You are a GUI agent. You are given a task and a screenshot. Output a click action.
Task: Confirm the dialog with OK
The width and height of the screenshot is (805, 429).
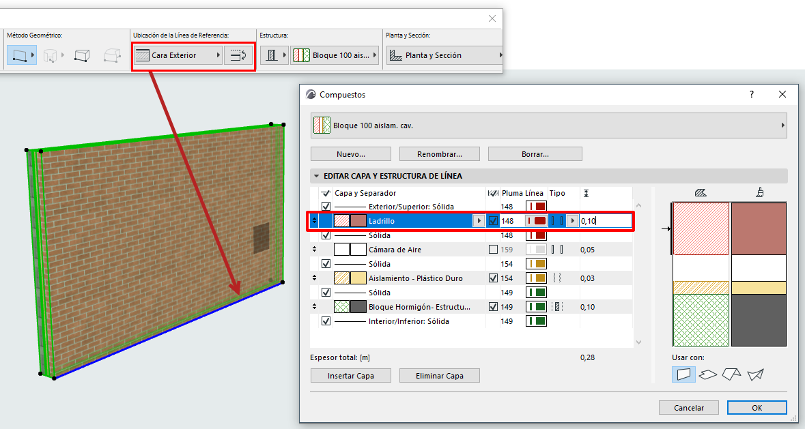click(x=757, y=407)
